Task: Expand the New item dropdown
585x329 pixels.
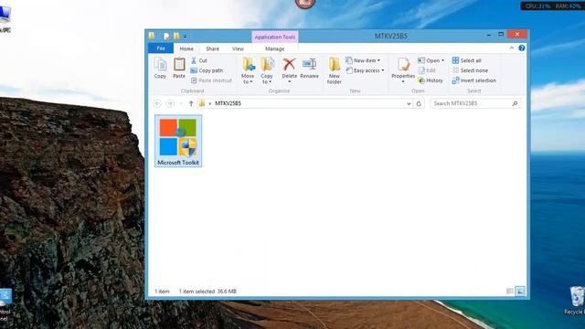Action: point(363,60)
